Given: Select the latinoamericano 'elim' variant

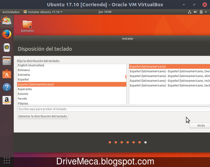Looking at the screenshot, I should coord(170,76).
